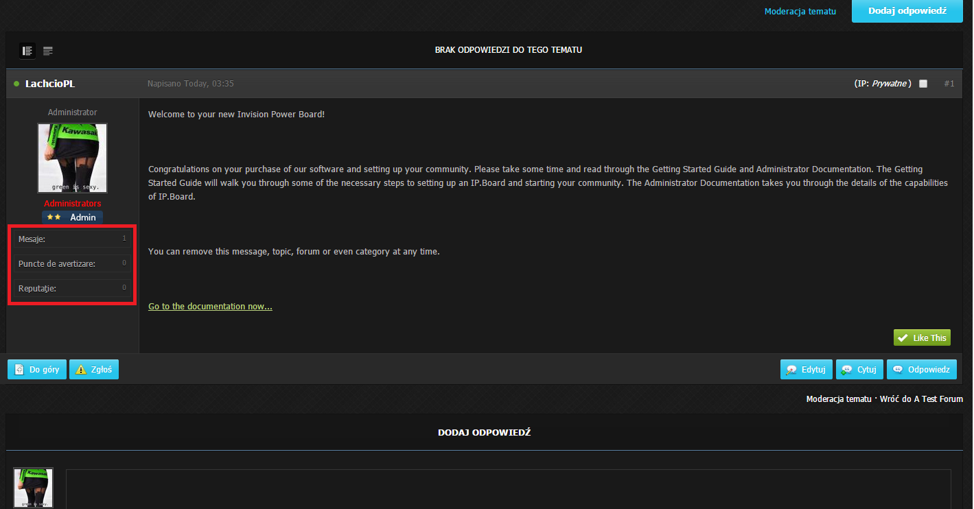
Task: Open the LachcioPL user profile name
Action: pyautogui.click(x=50, y=84)
